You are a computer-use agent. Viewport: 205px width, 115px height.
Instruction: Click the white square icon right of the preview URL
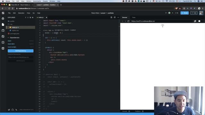pos(199,21)
